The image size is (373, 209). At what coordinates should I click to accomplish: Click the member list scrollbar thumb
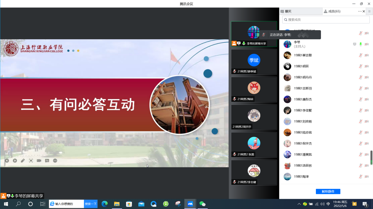pyautogui.click(x=371, y=157)
